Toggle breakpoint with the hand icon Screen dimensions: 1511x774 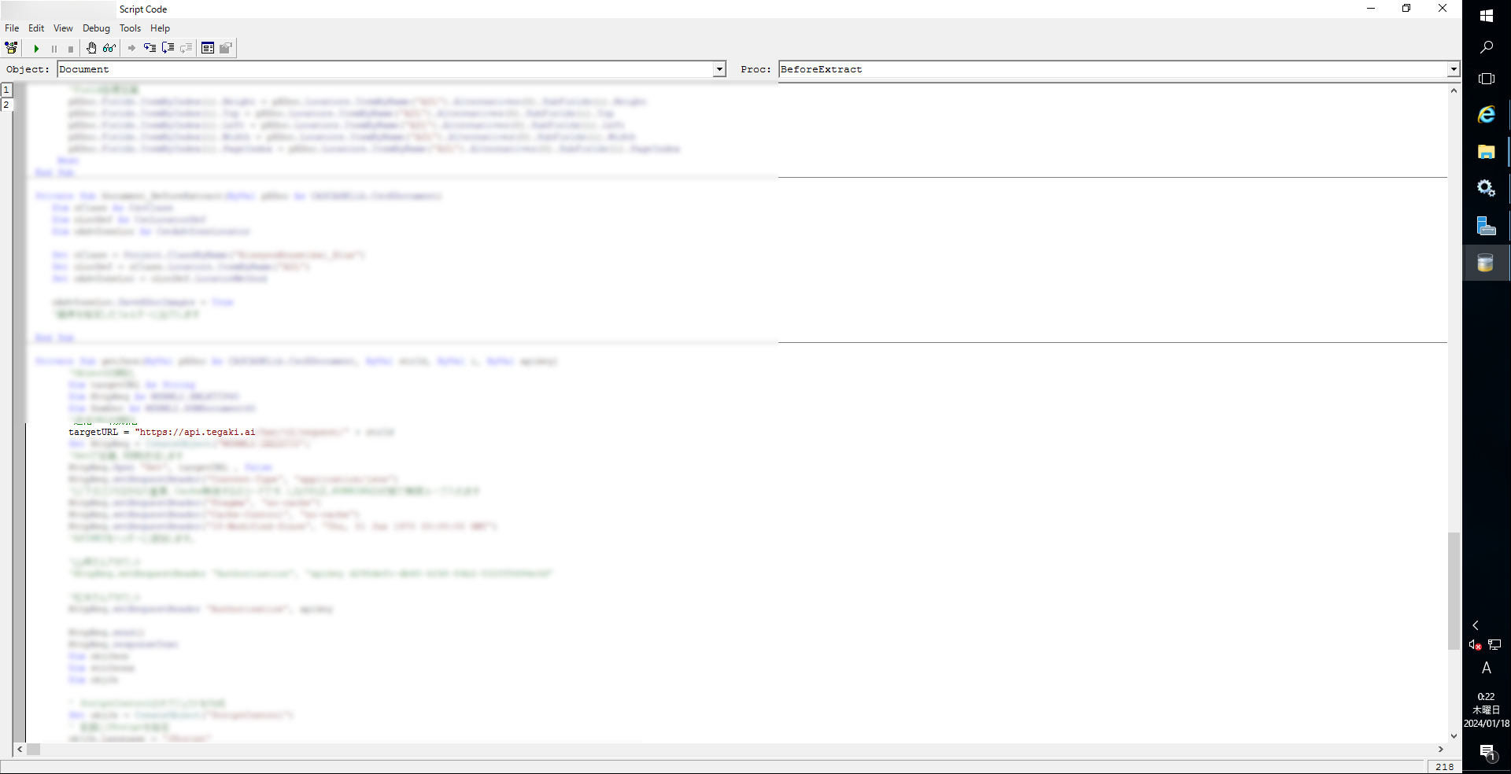pos(91,48)
